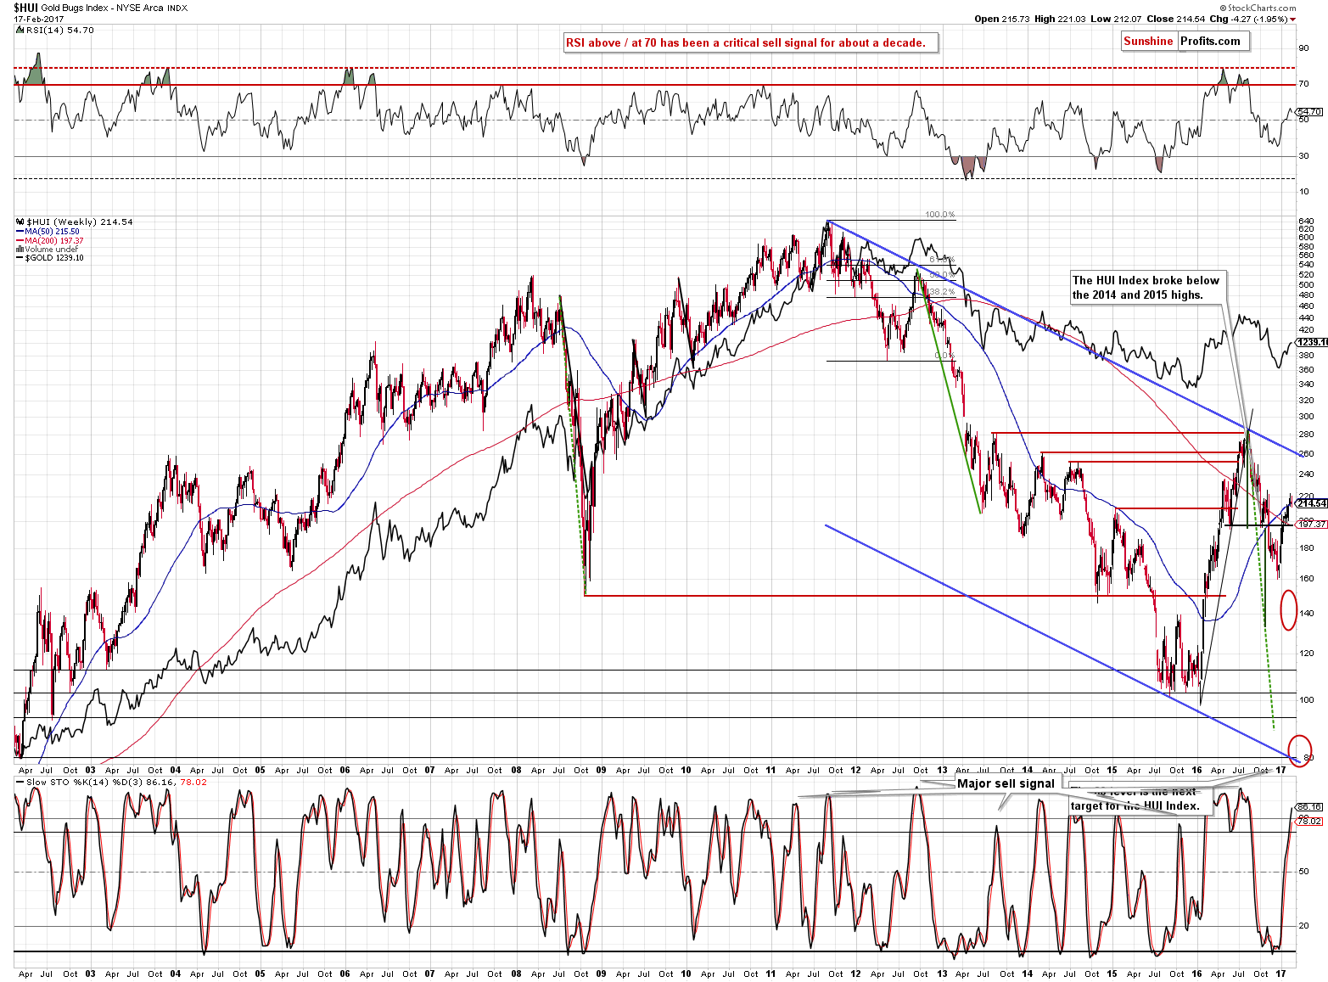
Task: Click the 54.70 RSI value tag on axis
Action: coord(1309,111)
